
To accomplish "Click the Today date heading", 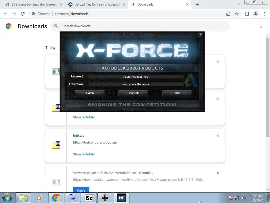I will [x=50, y=48].
